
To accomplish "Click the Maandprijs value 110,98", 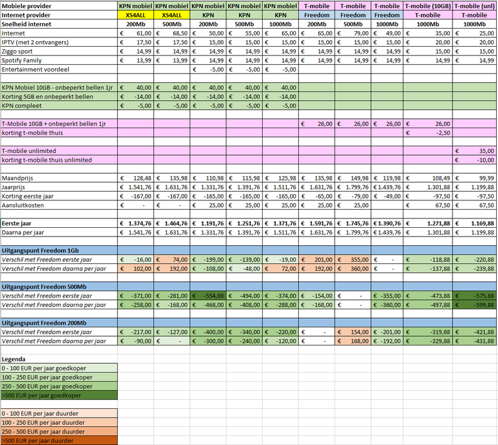I will click(208, 178).
